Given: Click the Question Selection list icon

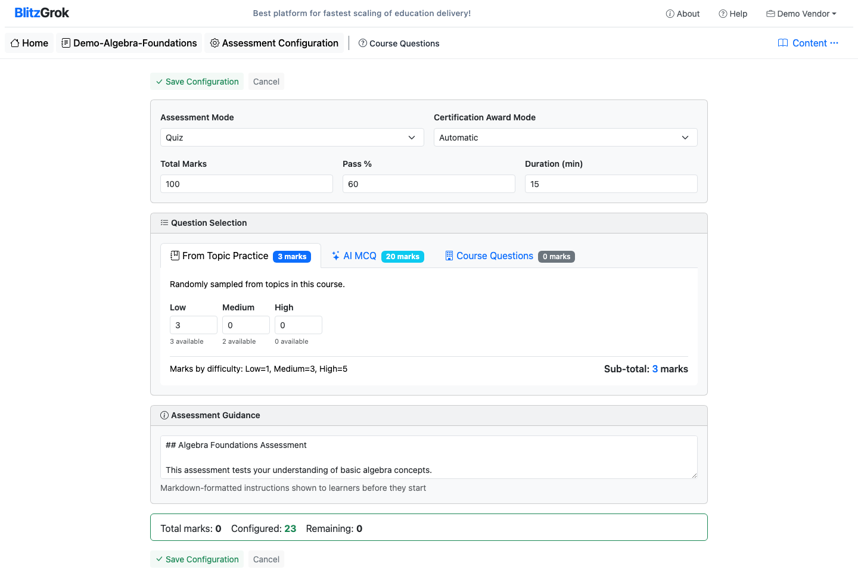Looking at the screenshot, I should pos(164,223).
